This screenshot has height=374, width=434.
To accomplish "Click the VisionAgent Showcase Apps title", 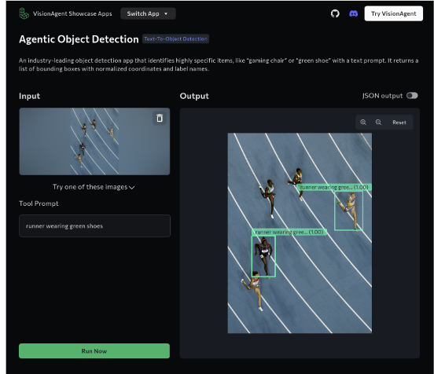I will point(72,13).
